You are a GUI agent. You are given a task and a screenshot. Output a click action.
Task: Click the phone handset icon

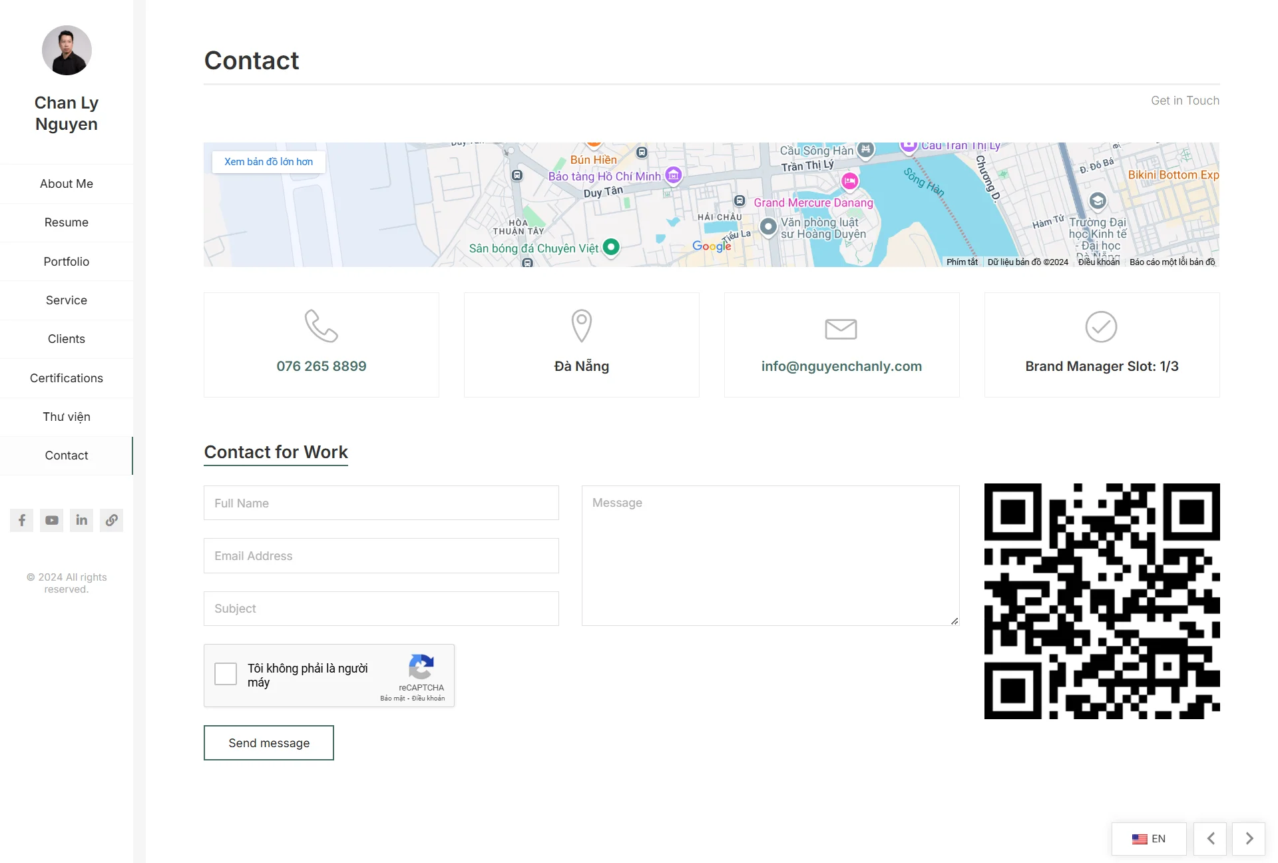pos(321,326)
